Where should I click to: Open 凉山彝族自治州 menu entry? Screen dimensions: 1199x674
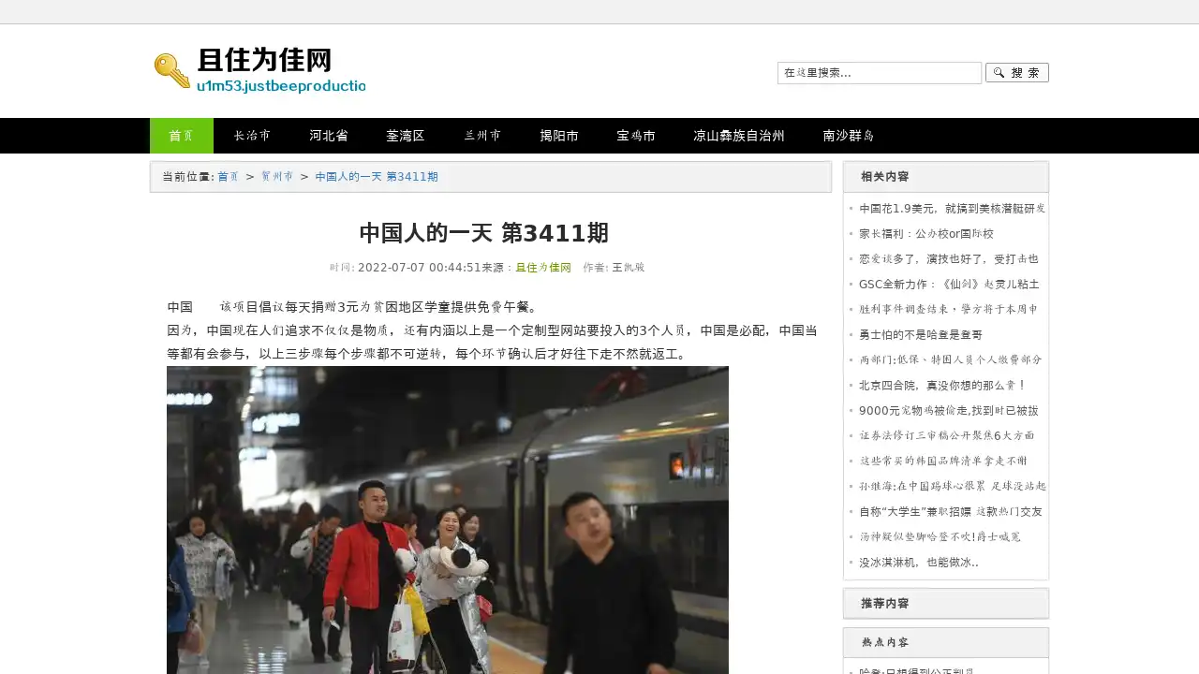click(739, 136)
